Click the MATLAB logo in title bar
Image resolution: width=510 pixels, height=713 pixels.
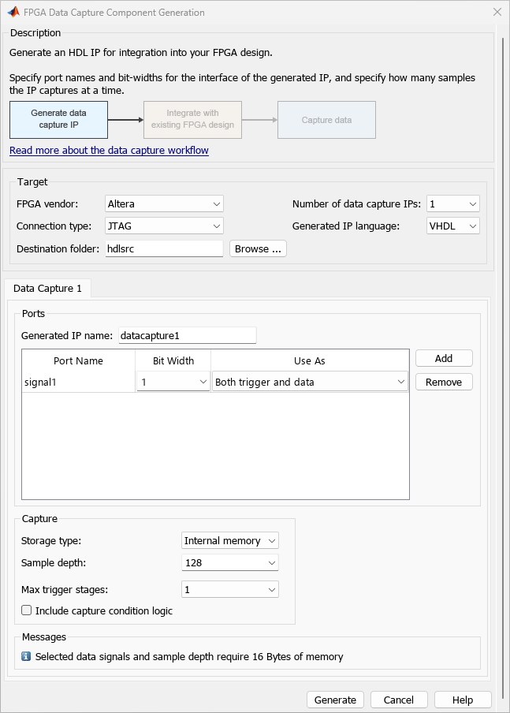coord(13,13)
